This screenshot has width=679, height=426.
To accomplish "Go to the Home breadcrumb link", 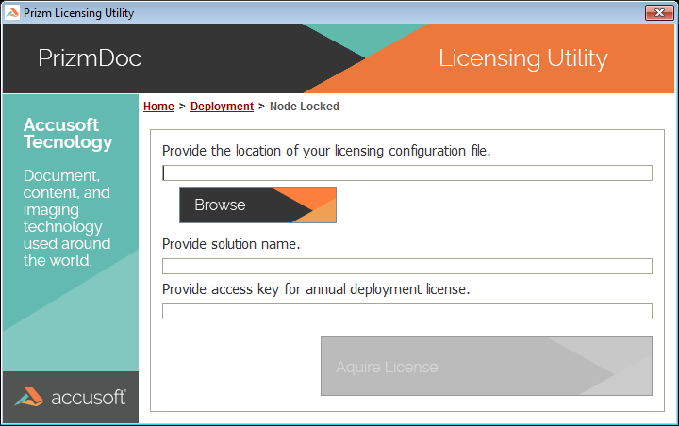I will pyautogui.click(x=158, y=106).
